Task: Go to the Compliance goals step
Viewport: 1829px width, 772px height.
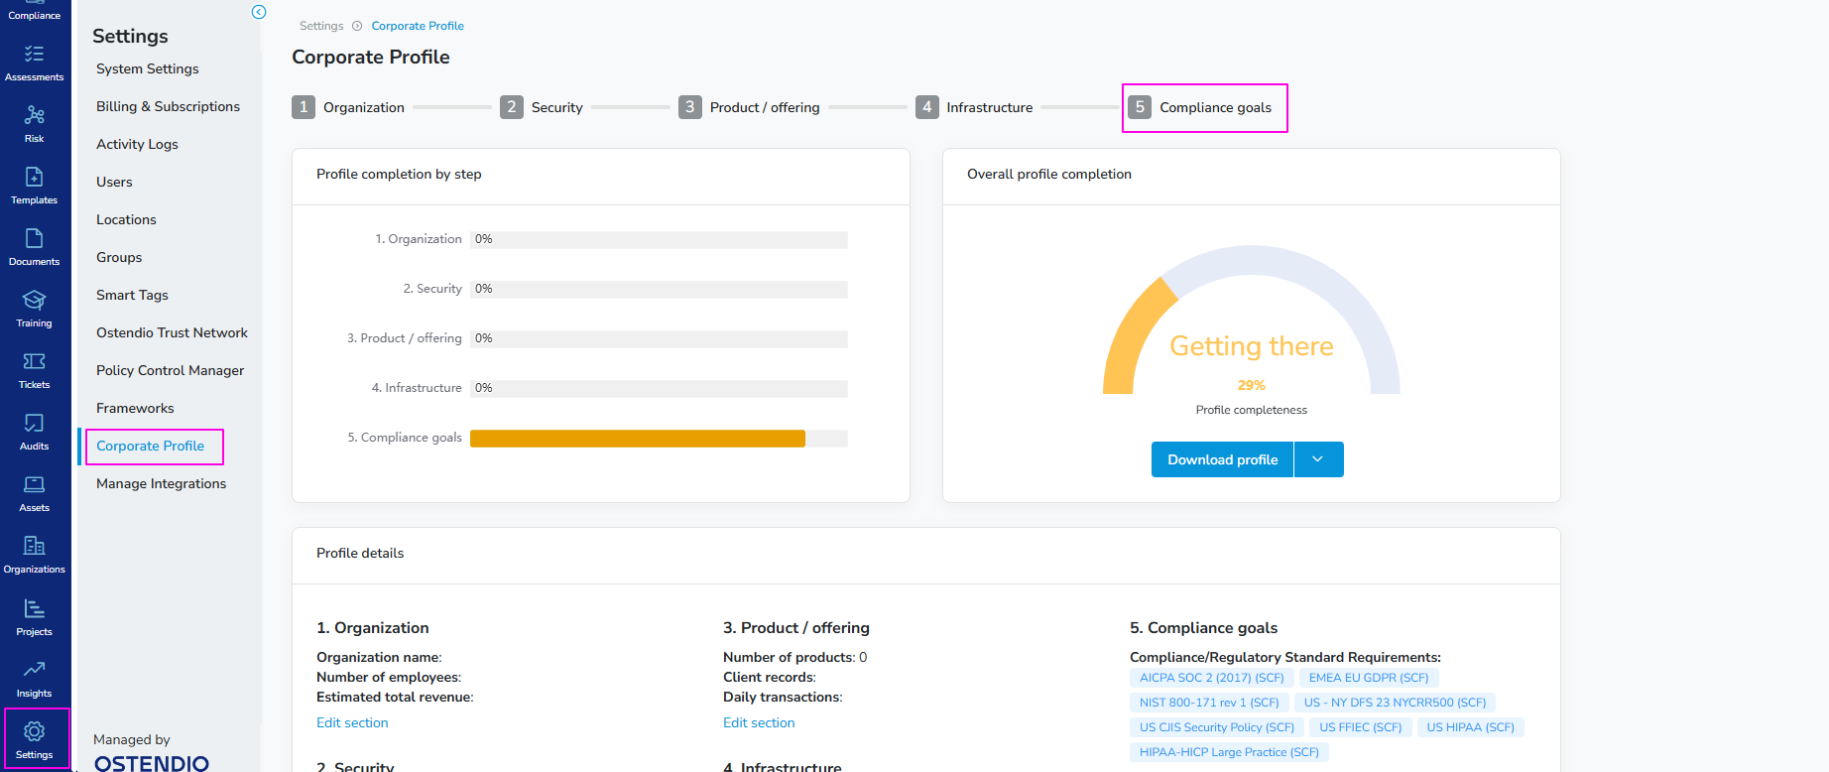Action: [x=1215, y=107]
